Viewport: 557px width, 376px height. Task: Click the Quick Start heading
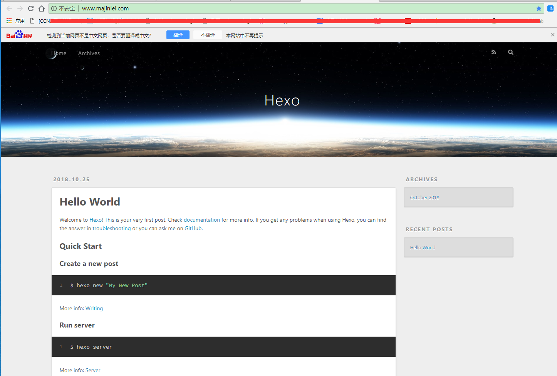click(81, 246)
